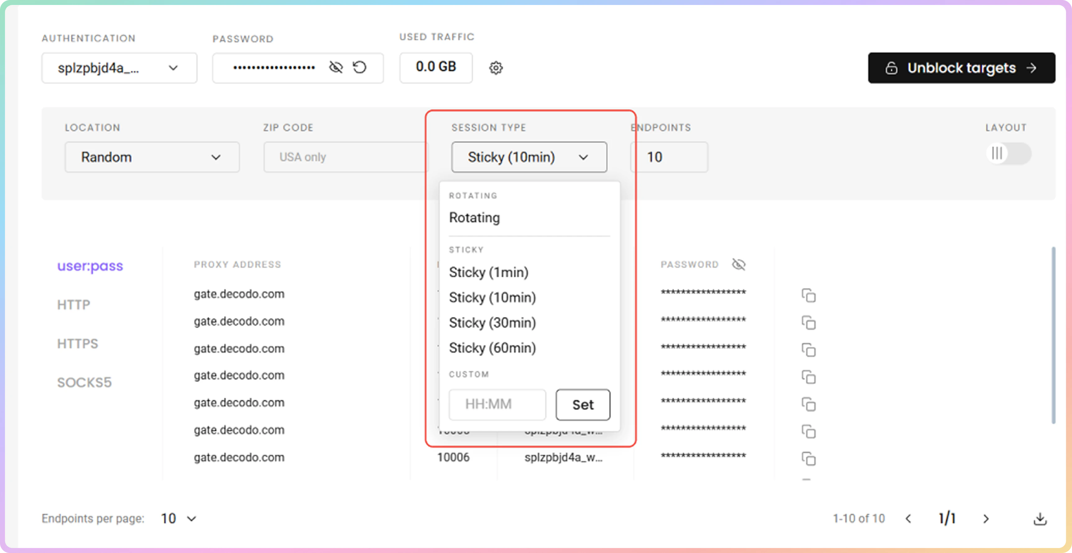Toggle table password column visibility
Viewport: 1072px width, 553px height.
point(739,264)
